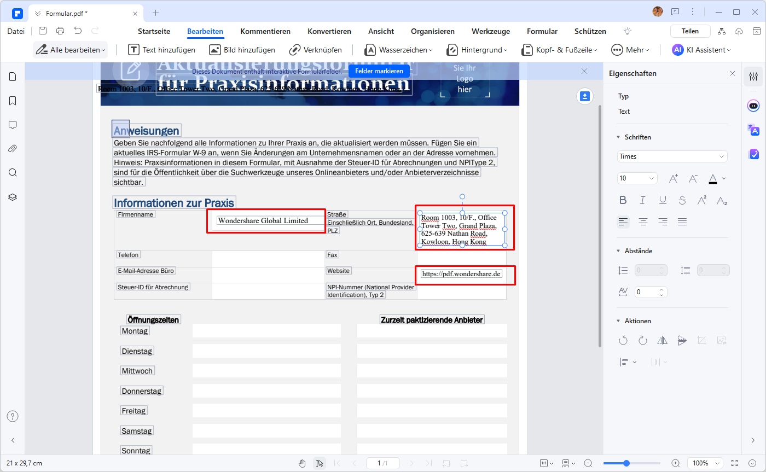This screenshot has height=472, width=766.
Task: Open the page thumbnails panel in left sidebar
Action: 13,77
